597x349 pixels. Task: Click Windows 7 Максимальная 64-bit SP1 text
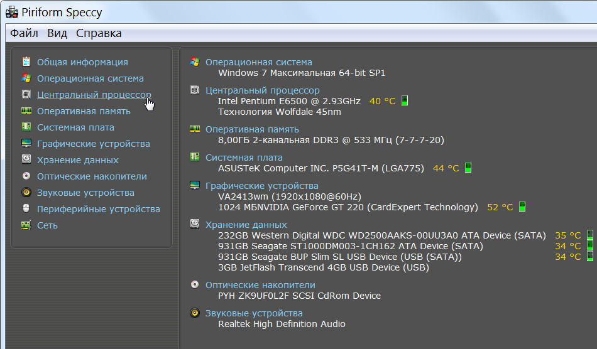[x=302, y=73]
